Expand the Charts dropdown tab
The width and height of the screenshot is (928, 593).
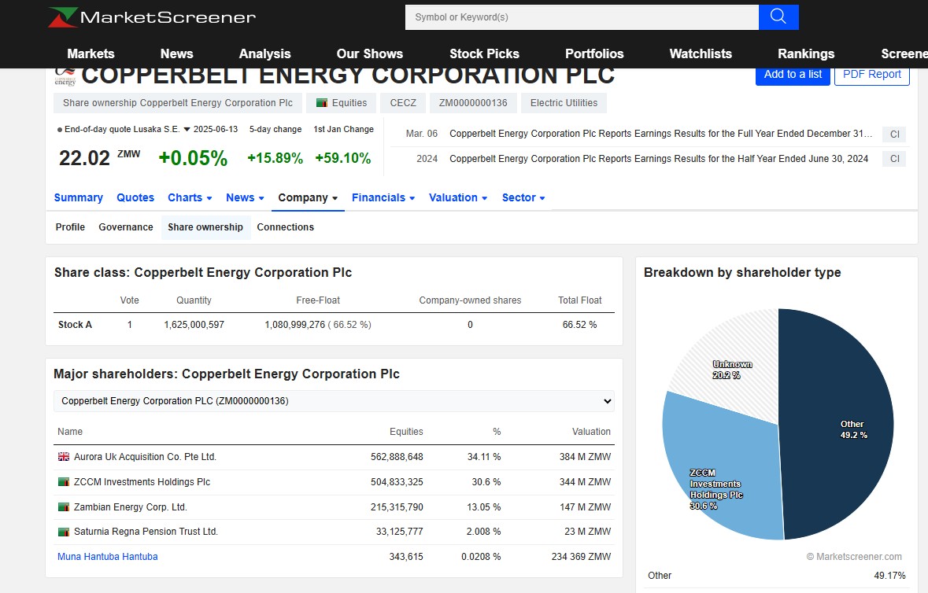(190, 197)
